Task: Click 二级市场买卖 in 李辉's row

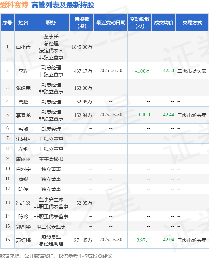Action: (192, 71)
